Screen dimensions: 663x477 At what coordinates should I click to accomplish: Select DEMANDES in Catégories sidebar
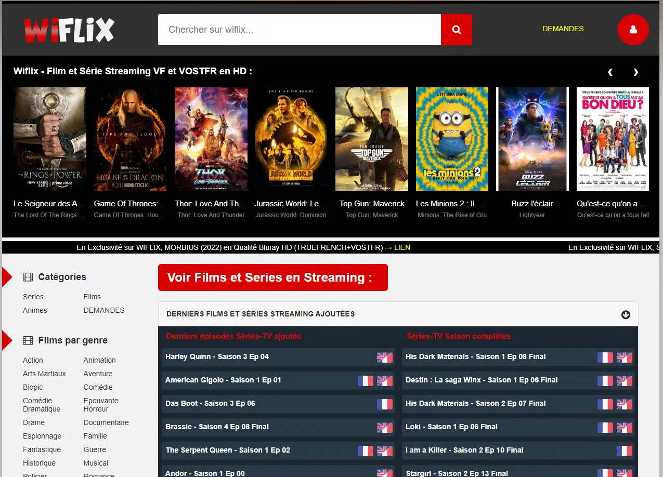tap(104, 310)
